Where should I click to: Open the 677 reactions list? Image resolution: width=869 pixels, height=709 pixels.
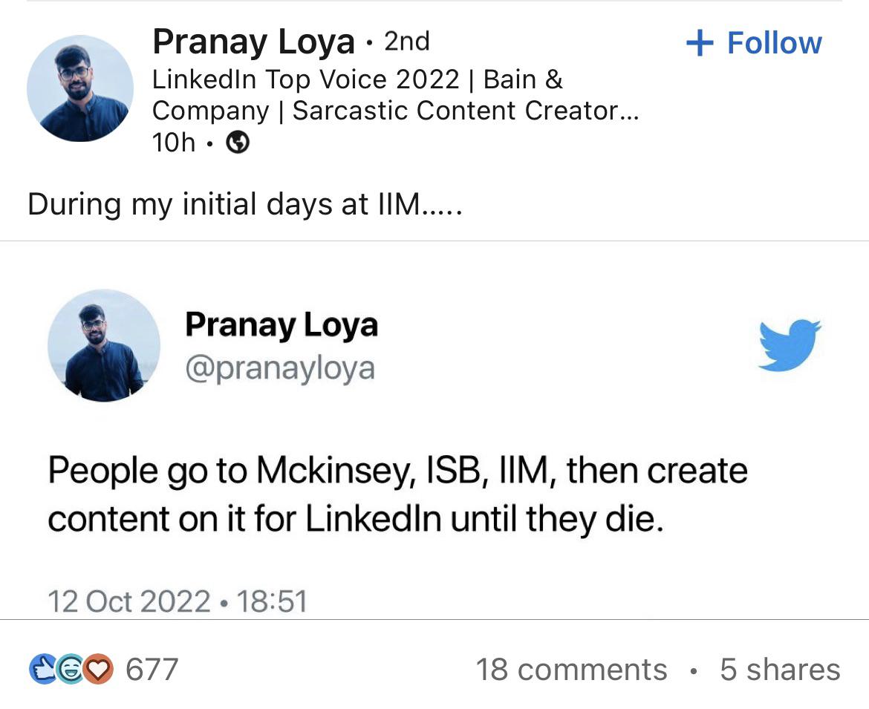[x=152, y=669]
